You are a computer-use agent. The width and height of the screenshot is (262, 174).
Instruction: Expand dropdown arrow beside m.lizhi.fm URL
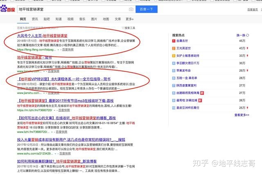click(54, 110)
